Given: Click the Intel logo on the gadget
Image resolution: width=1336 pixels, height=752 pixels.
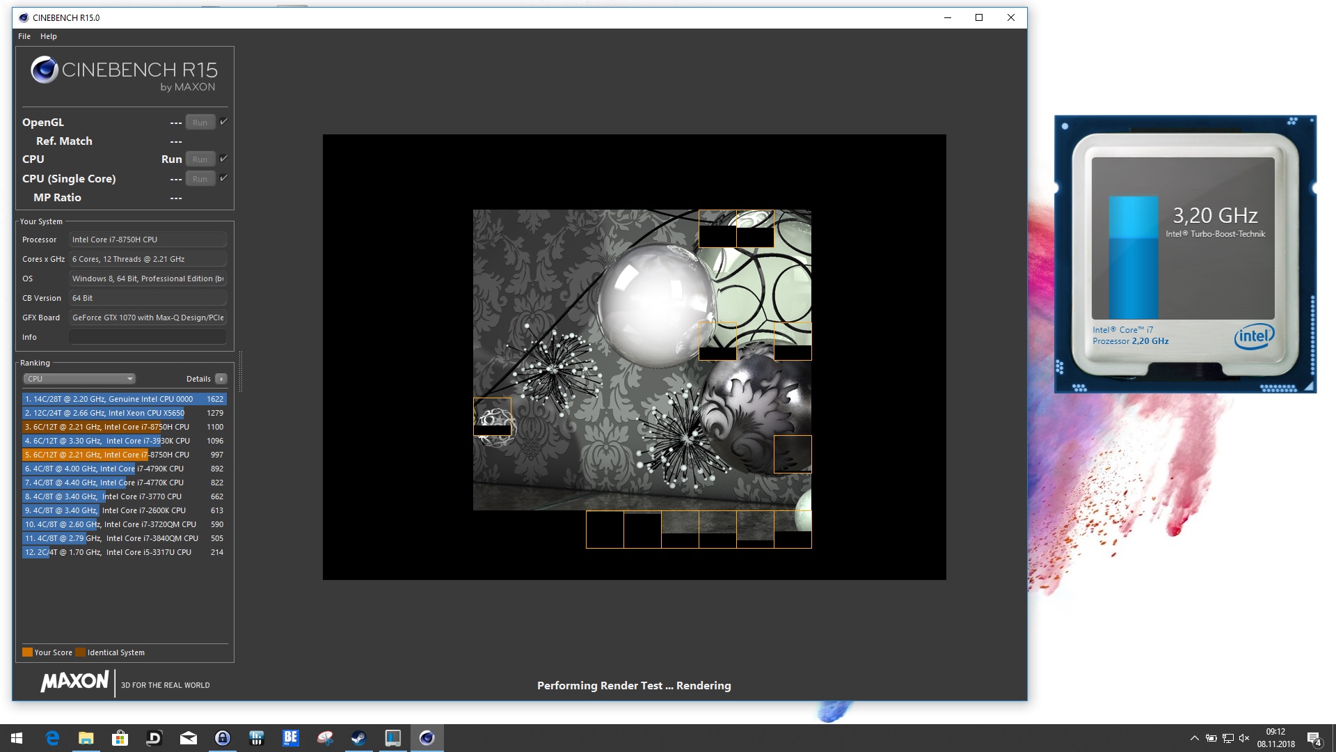Looking at the screenshot, I should tap(1254, 337).
